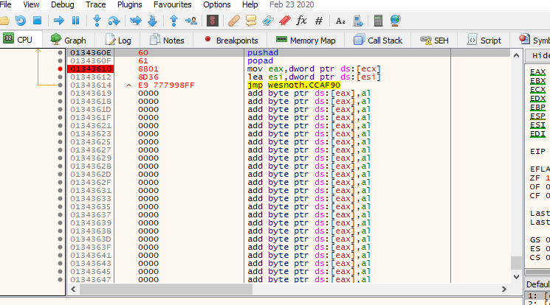This screenshot has height=305, width=550.
Task: Switch to the Call Stack tab
Action: (x=378, y=41)
